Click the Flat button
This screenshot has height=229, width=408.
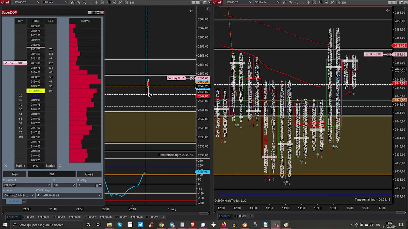pyautogui.click(x=52, y=174)
